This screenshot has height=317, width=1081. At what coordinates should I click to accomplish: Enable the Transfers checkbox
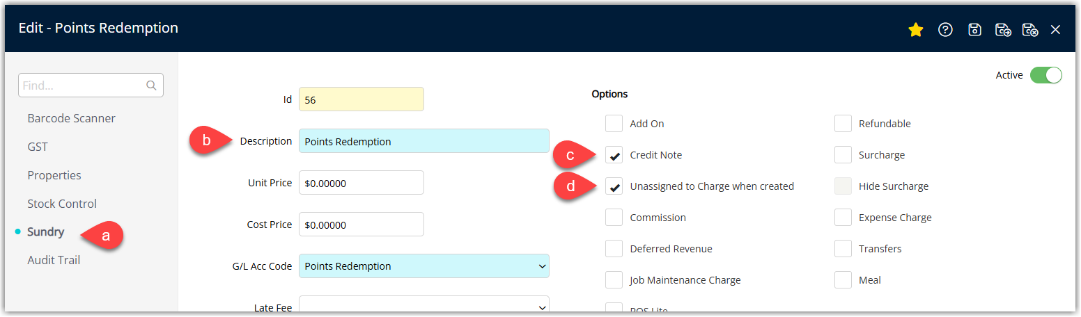pos(843,249)
